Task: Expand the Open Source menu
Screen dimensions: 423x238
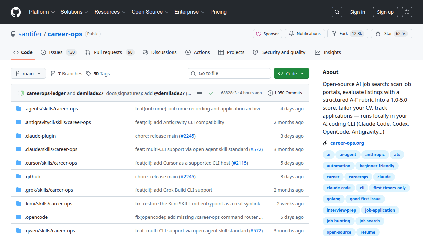Action: [x=150, y=12]
